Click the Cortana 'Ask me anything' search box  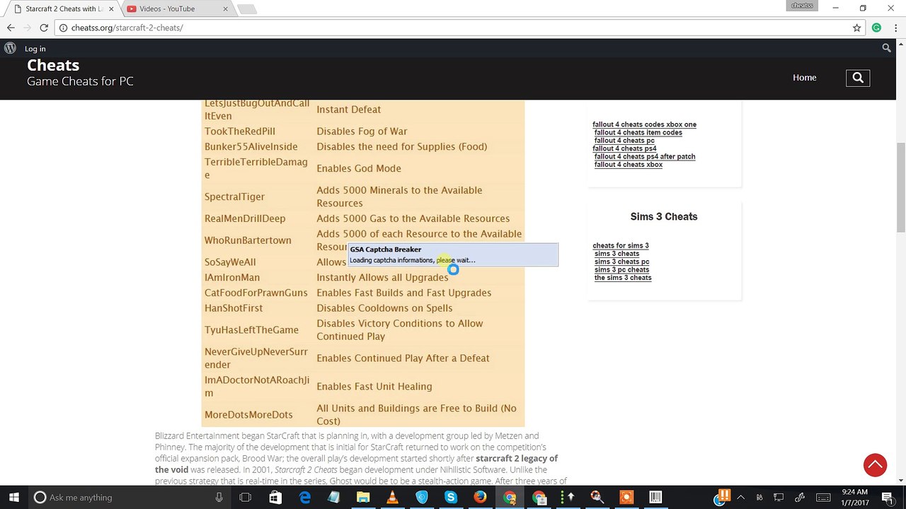click(x=129, y=497)
